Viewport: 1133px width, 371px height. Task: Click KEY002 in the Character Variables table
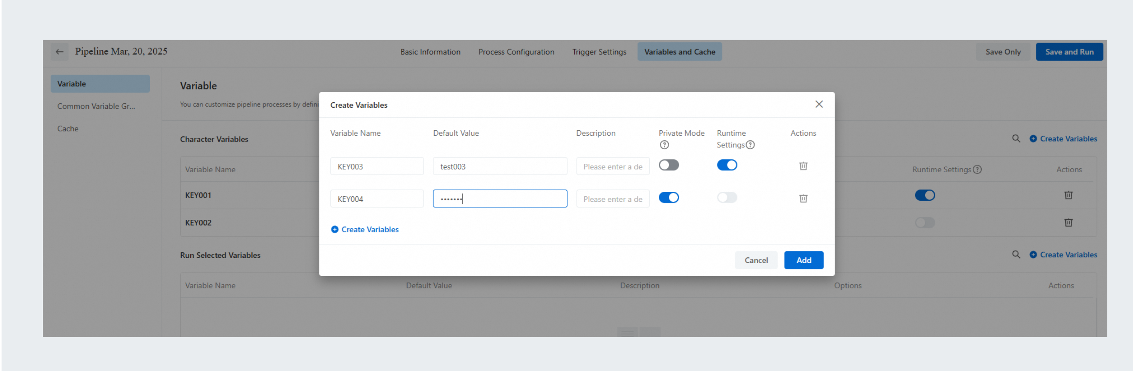tap(198, 223)
